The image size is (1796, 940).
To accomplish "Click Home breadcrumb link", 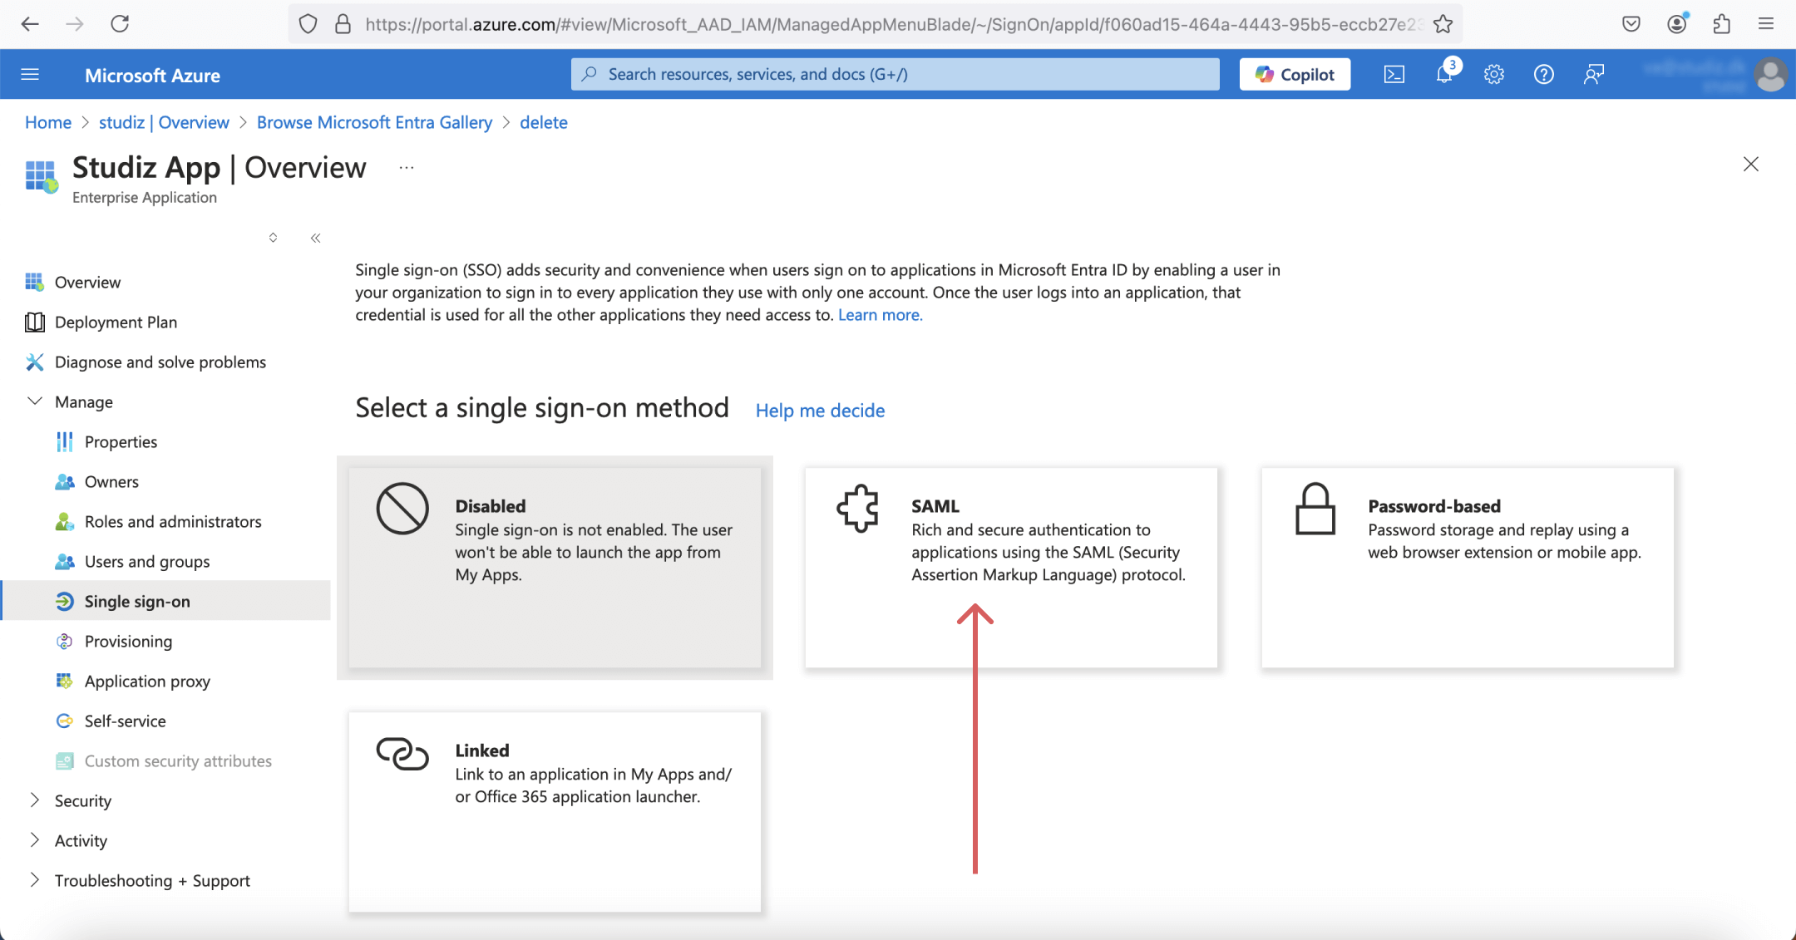I will point(48,122).
